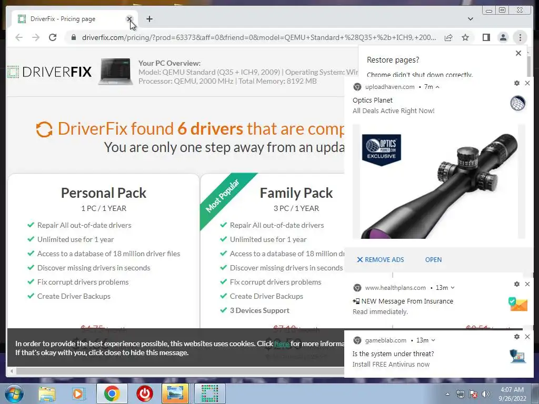539x404 pixels.
Task: Open the rifle scope ad image
Action: coord(439,181)
